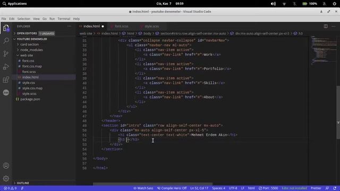Screen dimensions: 340x191
Task: Click Ln 52, Col 17 in status bar
Action: point(199,188)
